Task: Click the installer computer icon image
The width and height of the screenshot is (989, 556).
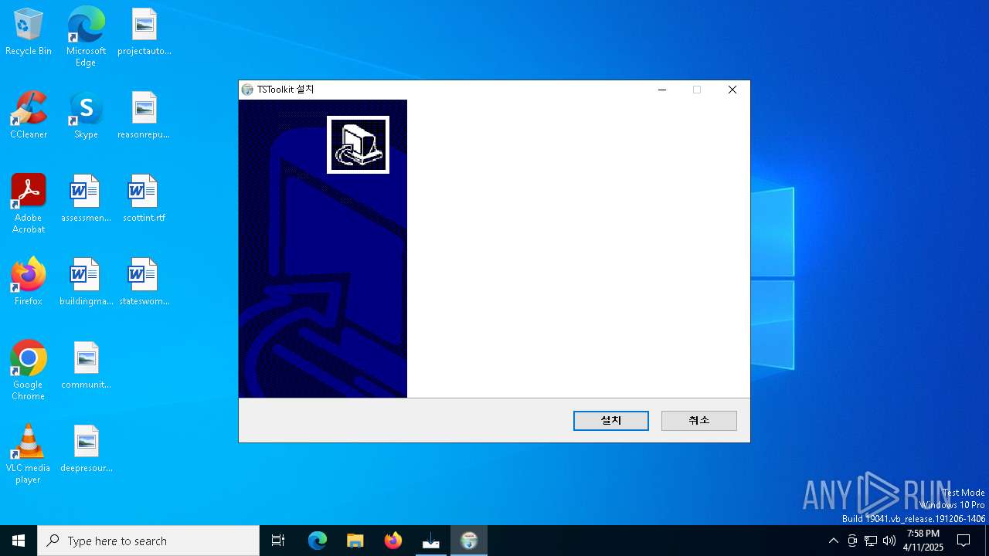Action: [x=358, y=145]
